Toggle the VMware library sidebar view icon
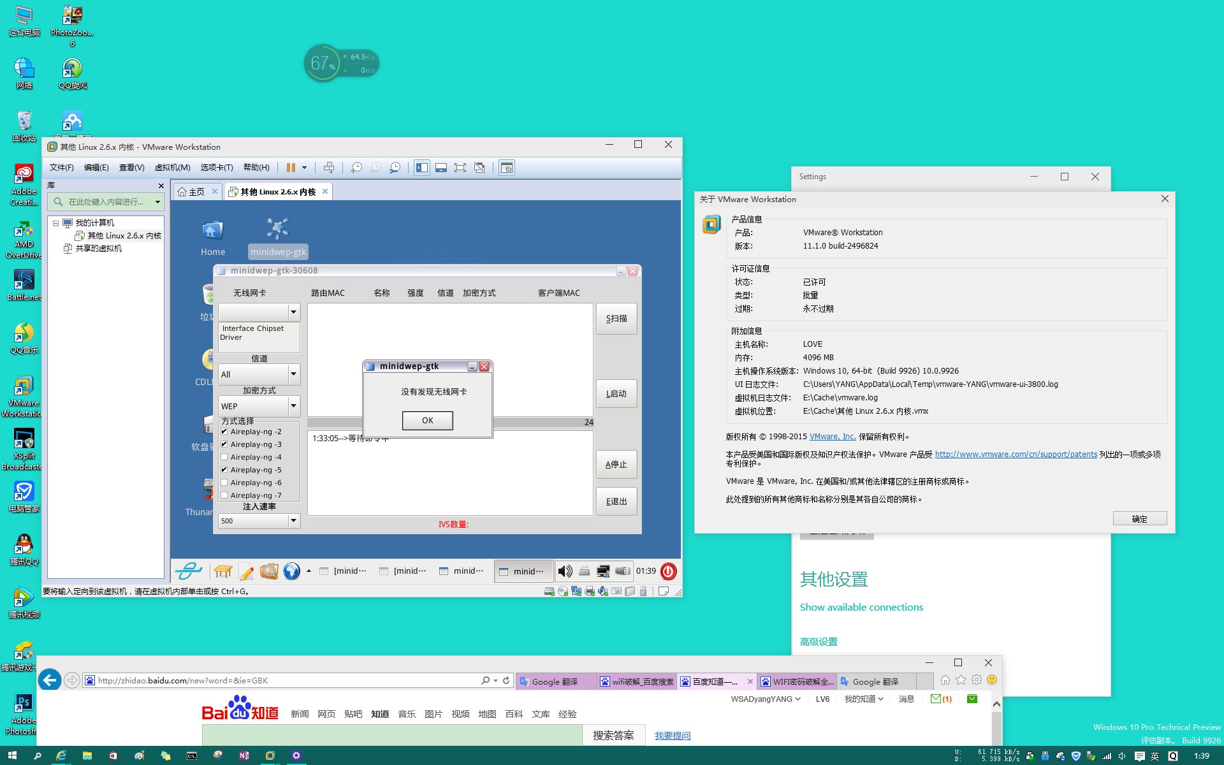The height and width of the screenshot is (765, 1224). pyautogui.click(x=422, y=168)
